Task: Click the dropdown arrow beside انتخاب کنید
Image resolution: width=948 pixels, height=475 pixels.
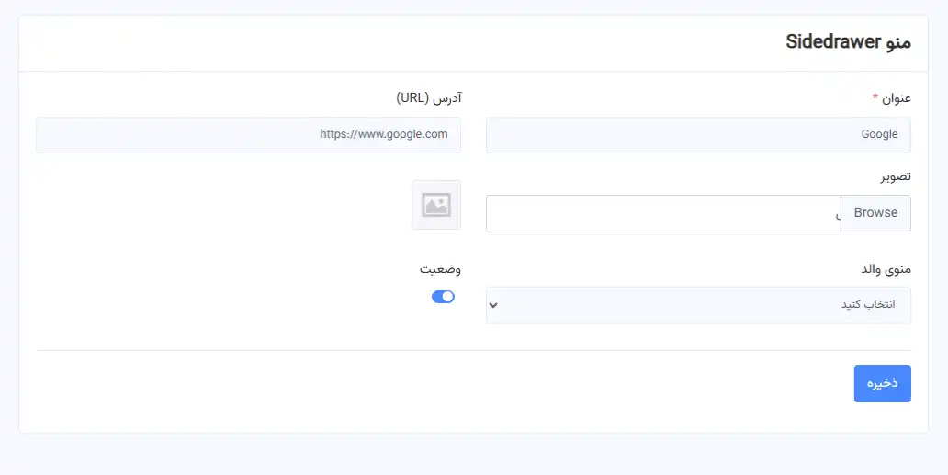Action: (x=493, y=305)
